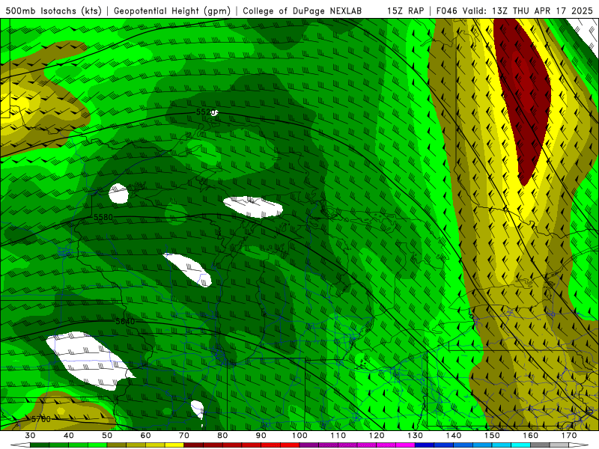Image resolution: width=599 pixels, height=449 pixels.
Task: Click the 'F046' forecast hour text
Action: point(446,11)
